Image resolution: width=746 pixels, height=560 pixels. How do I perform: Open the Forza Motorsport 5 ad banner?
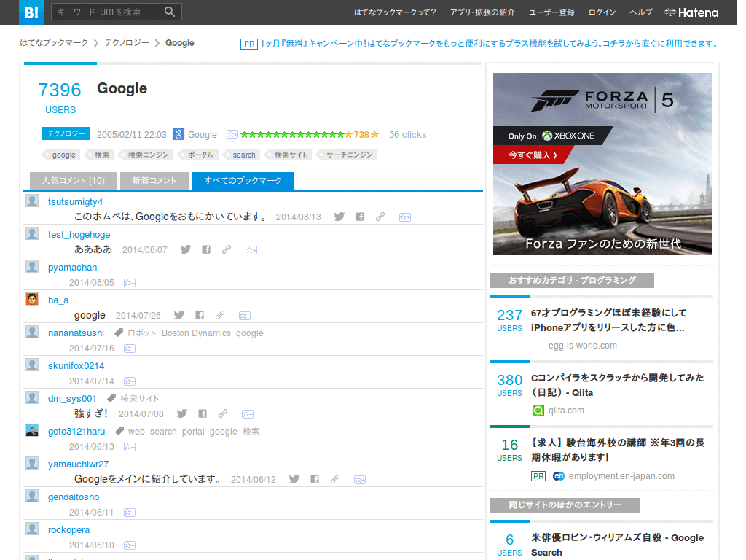602,164
